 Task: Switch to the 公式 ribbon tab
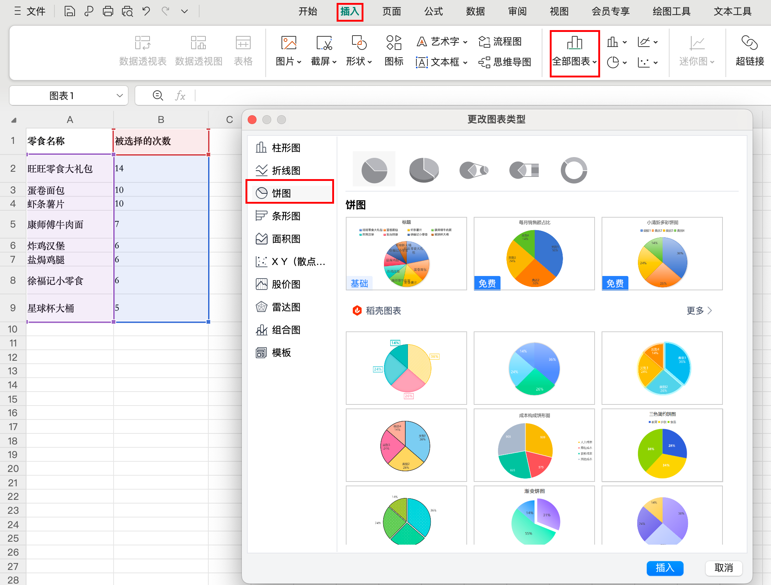pyautogui.click(x=433, y=11)
